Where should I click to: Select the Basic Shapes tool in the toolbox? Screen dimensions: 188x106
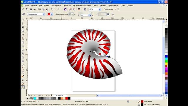click(23, 54)
